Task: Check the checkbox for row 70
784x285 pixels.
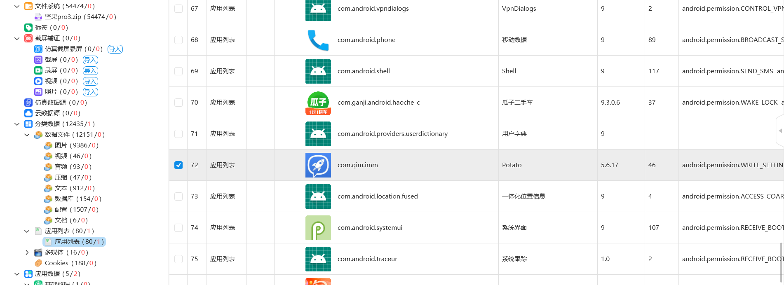Action: (x=178, y=103)
